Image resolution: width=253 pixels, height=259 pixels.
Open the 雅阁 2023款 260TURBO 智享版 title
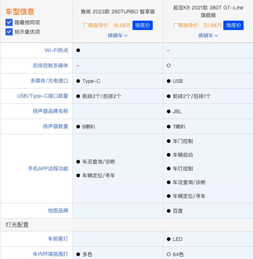118,12
